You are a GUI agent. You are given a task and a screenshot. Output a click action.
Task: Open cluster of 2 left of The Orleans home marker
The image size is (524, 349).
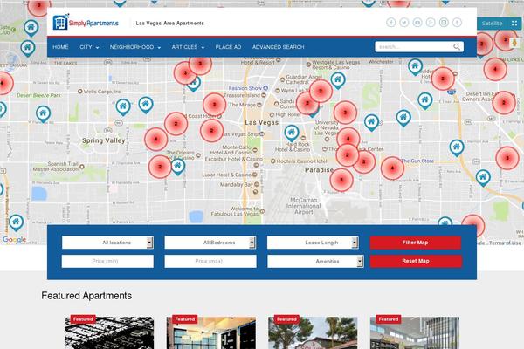(160, 167)
